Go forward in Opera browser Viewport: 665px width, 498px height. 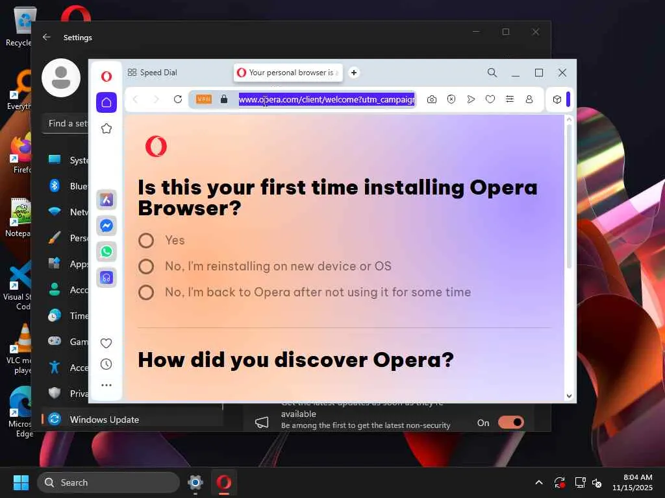coord(156,99)
